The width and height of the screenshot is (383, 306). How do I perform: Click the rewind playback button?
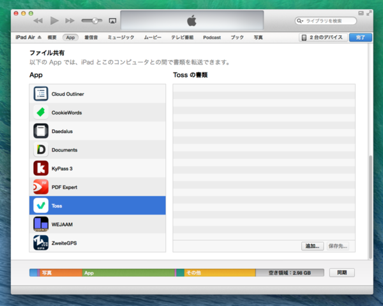38,21
